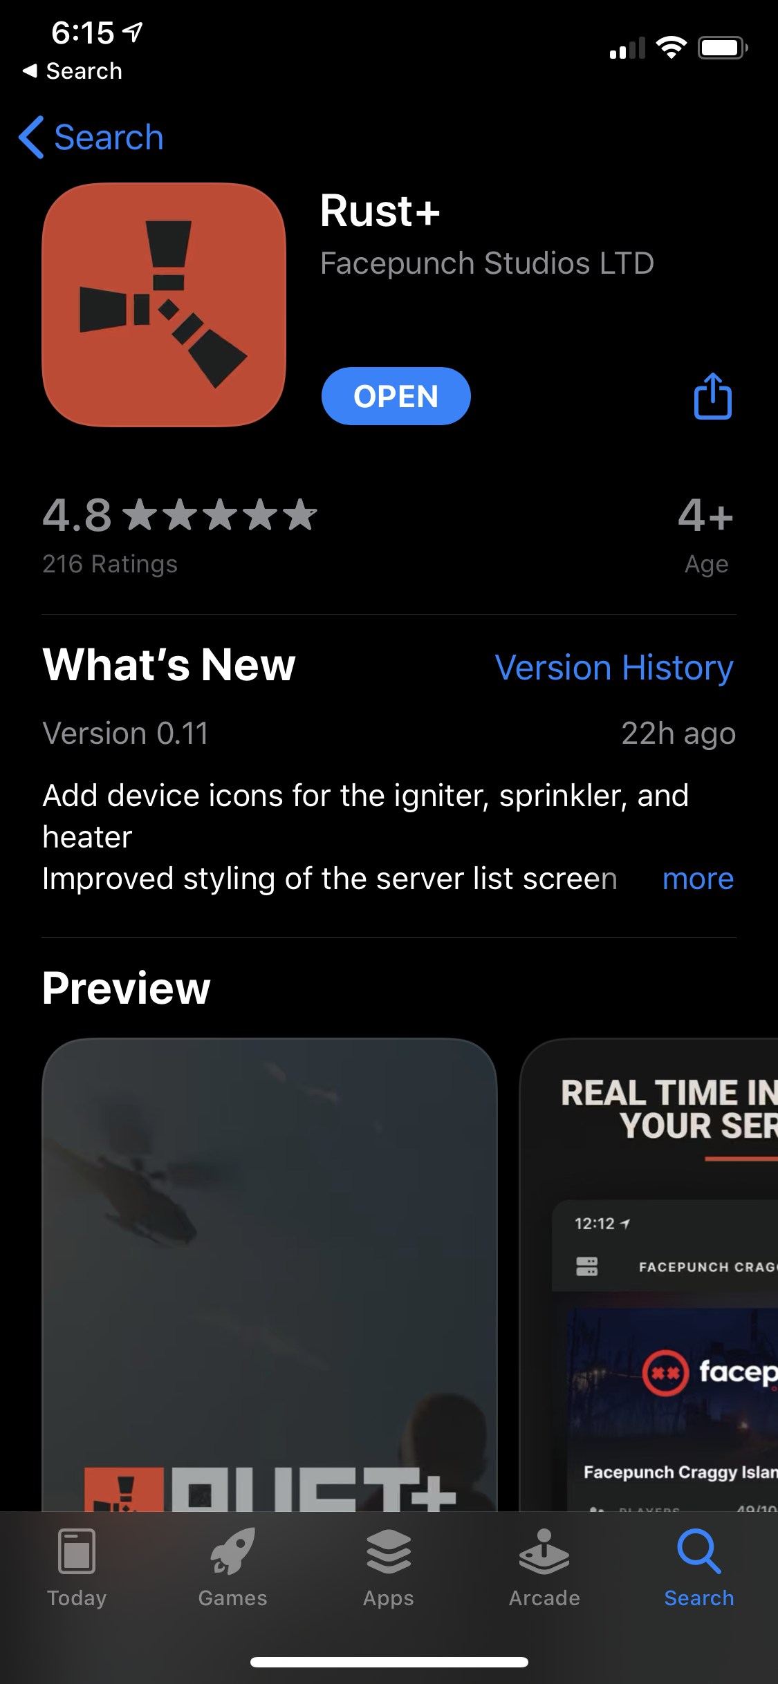Go to the Apps tab

coord(389,1567)
